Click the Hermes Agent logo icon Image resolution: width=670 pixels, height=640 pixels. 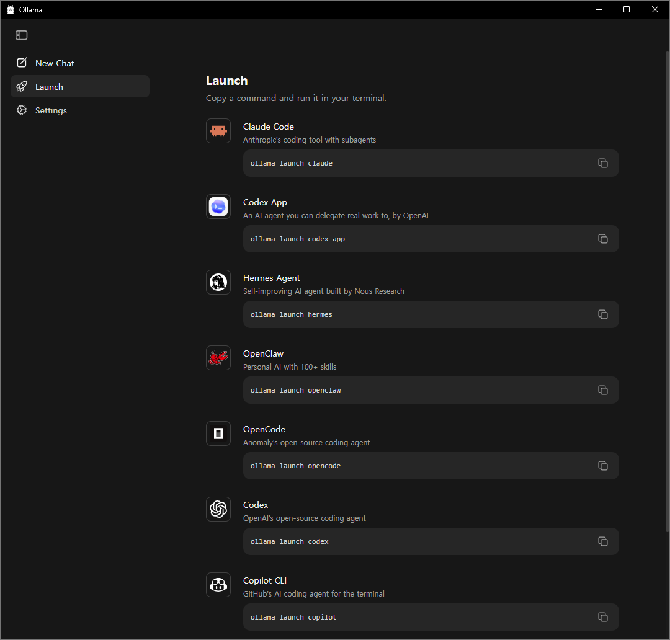218,282
